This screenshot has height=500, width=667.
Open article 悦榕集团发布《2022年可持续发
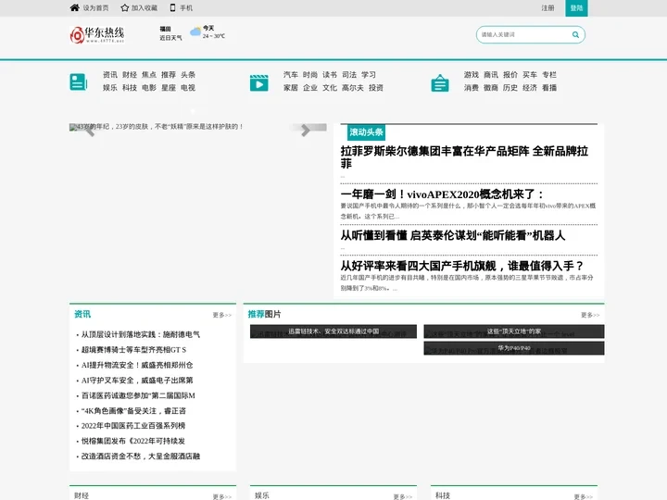point(133,441)
